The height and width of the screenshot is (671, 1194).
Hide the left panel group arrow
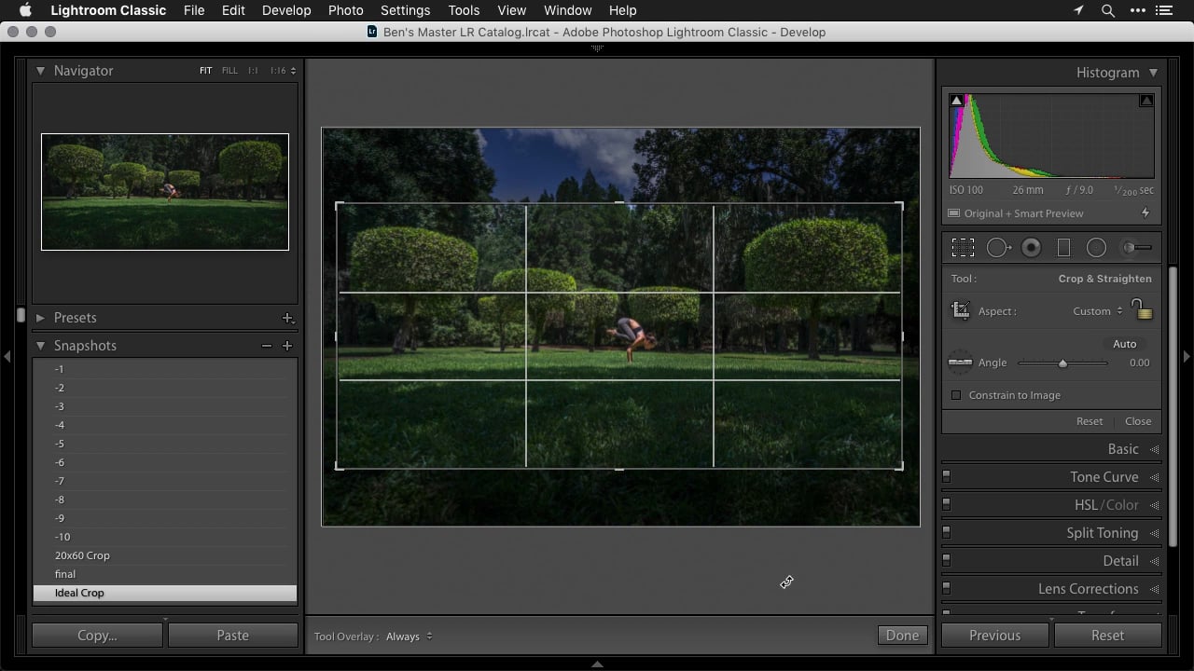pyautogui.click(x=7, y=356)
